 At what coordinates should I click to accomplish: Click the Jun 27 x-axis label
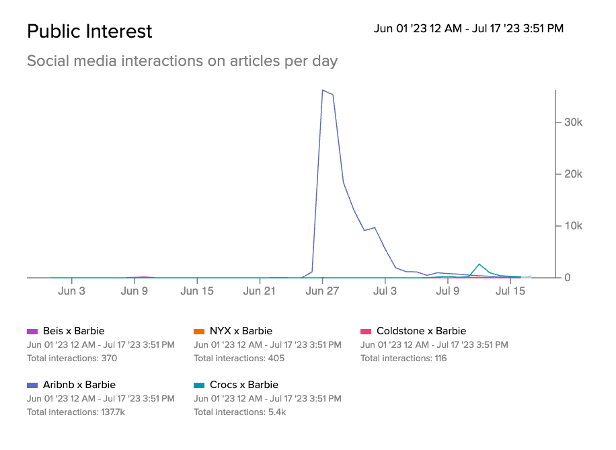coord(322,291)
